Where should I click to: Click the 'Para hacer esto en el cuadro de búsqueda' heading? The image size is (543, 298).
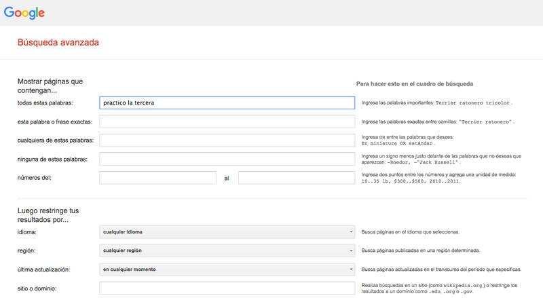415,84
